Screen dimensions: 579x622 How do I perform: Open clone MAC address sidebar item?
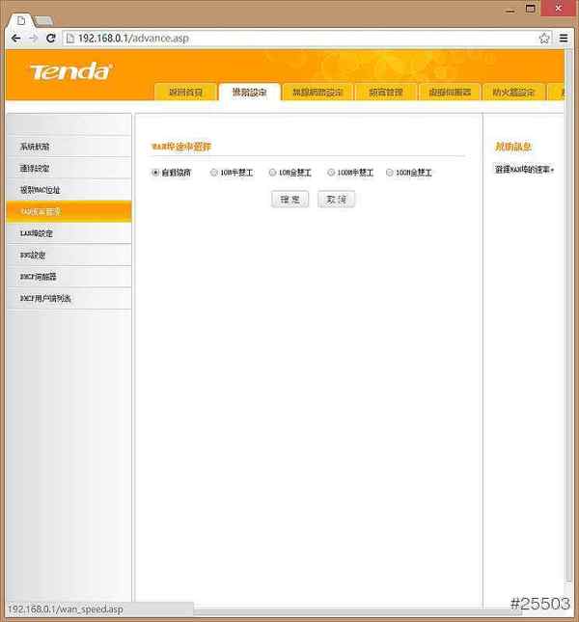[x=69, y=190]
